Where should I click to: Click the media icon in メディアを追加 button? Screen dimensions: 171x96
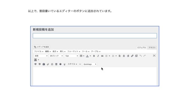[x=35, y=47]
